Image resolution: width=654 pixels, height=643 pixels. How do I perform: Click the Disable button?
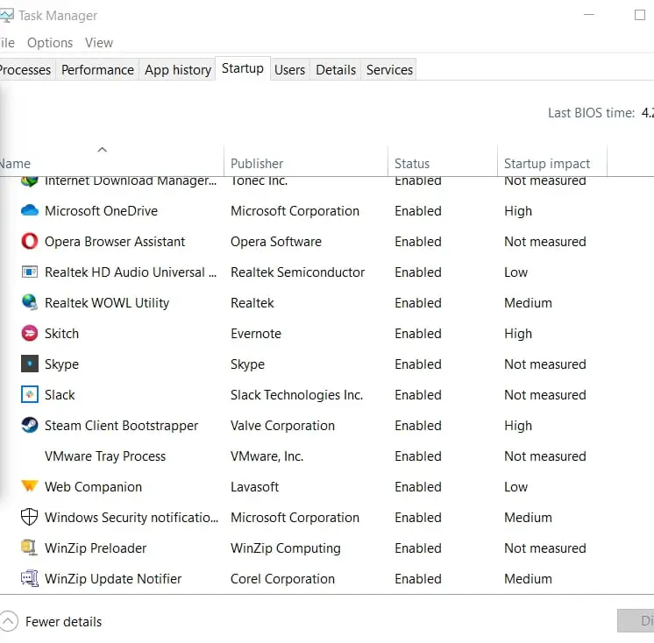click(636, 620)
